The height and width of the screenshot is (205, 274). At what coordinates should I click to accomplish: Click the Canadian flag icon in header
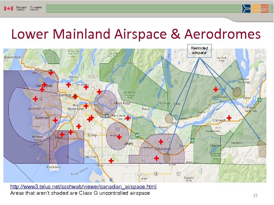click(8, 8)
